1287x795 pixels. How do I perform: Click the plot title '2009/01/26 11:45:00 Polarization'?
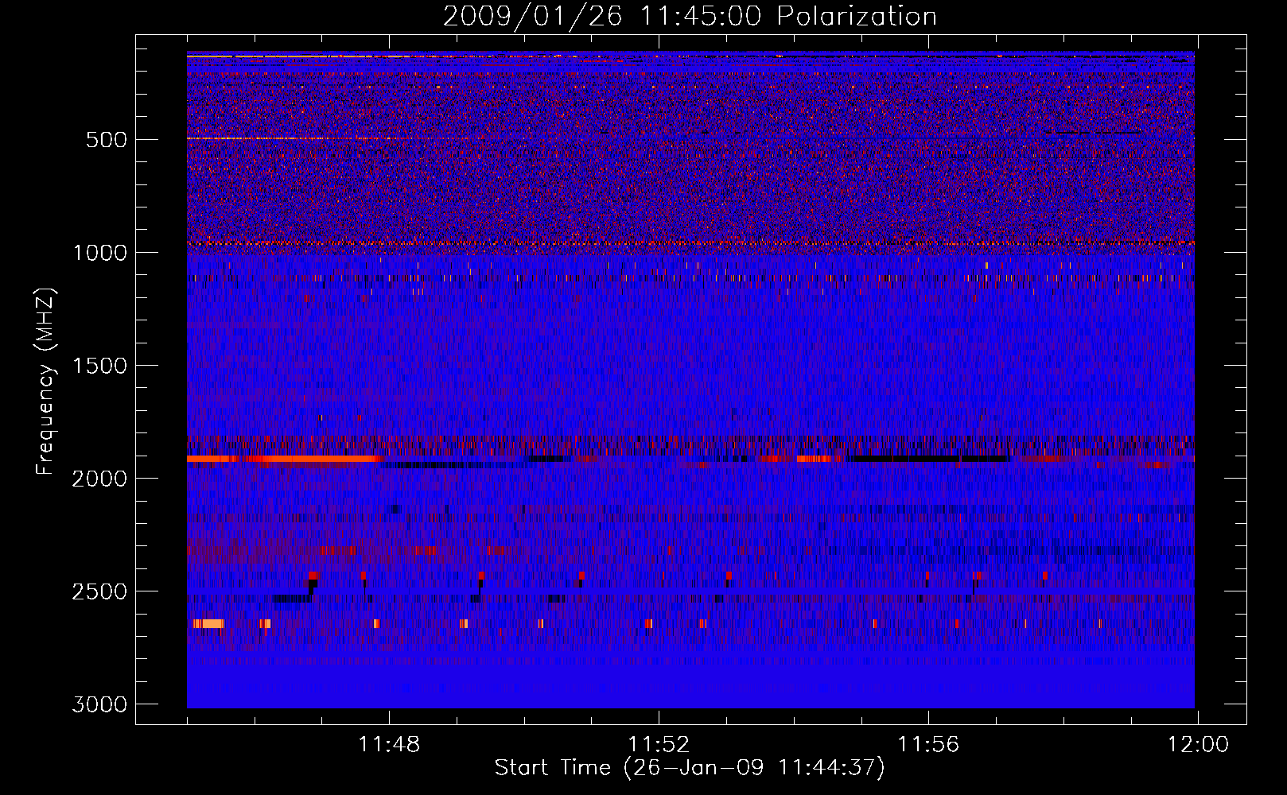(x=690, y=16)
